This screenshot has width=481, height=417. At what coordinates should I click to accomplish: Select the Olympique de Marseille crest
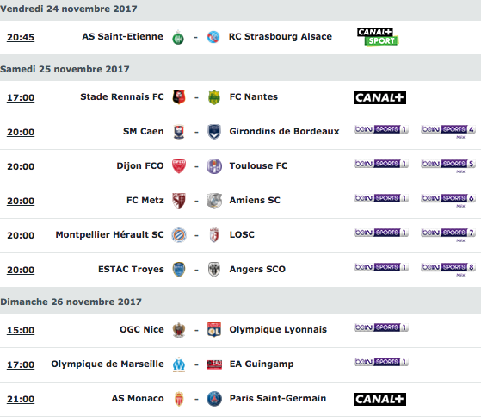[179, 364]
